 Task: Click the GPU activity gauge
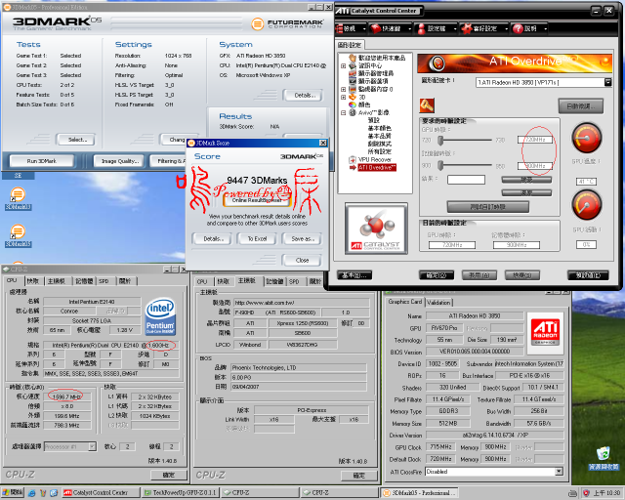click(586, 205)
